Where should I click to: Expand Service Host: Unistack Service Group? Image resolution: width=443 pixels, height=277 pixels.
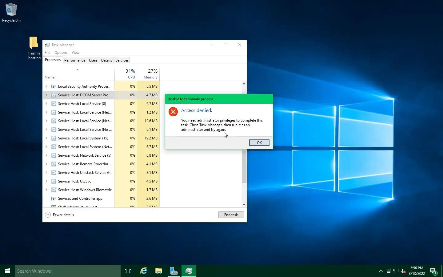[46, 173]
